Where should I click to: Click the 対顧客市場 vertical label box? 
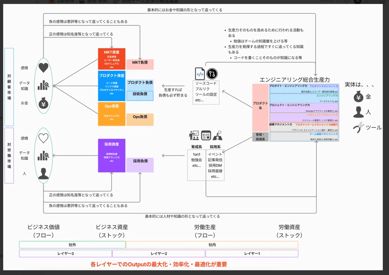(9, 87)
